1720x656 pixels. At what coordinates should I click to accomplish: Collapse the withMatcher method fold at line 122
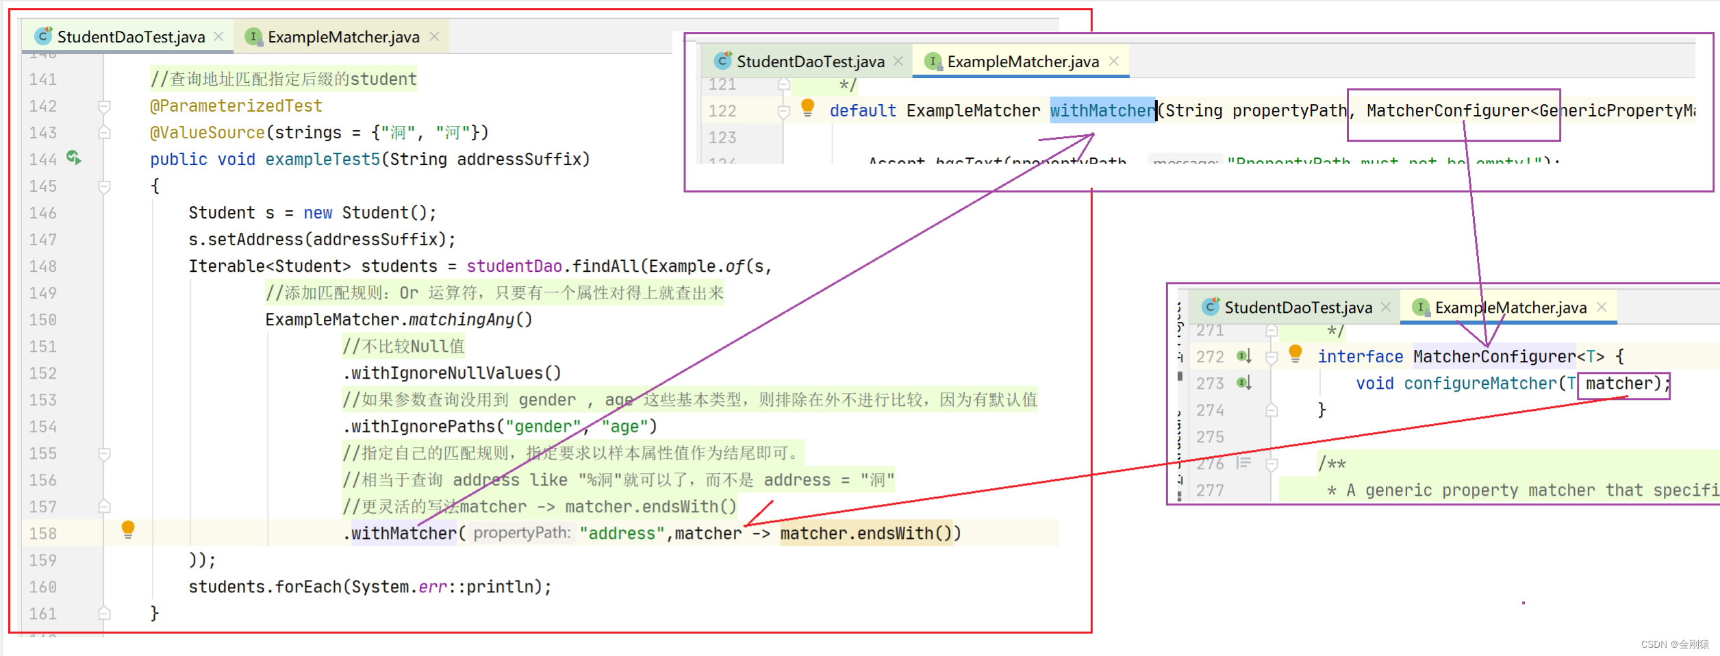[x=784, y=111]
